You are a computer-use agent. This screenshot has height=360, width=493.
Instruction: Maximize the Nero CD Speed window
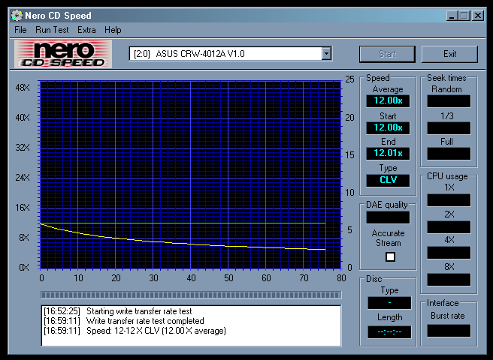(464, 16)
